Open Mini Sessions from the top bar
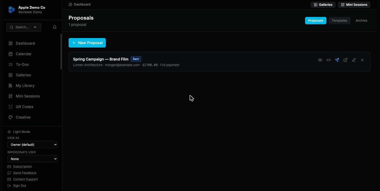 354,5
